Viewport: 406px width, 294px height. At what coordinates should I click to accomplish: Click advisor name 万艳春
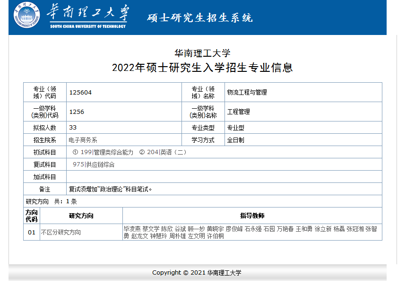click(285, 229)
